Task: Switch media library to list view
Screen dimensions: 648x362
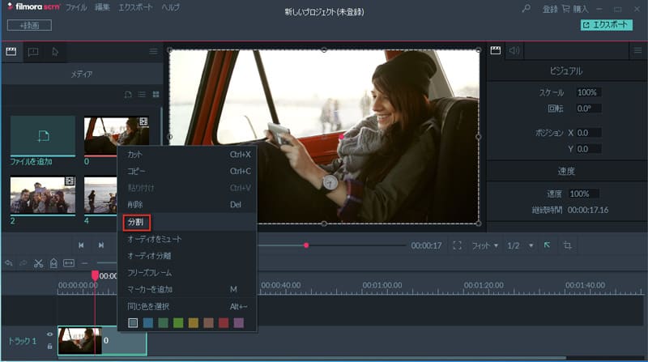Action: click(x=142, y=96)
